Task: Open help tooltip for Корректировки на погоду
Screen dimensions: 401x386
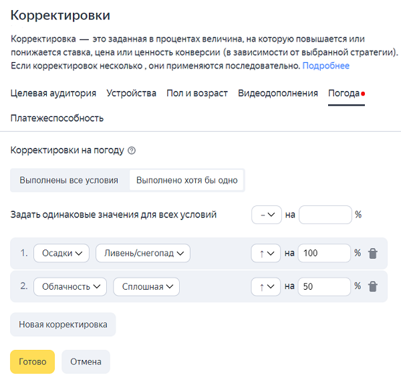Action: tap(132, 151)
